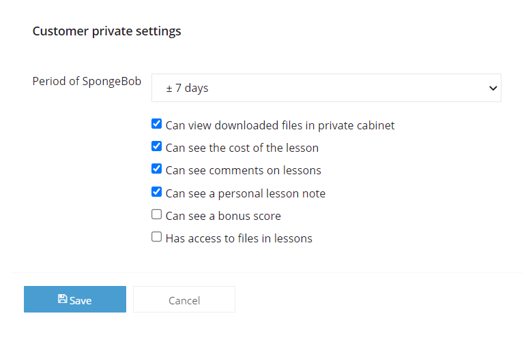Click the 'Has access to files in lessons' label

(x=239, y=238)
